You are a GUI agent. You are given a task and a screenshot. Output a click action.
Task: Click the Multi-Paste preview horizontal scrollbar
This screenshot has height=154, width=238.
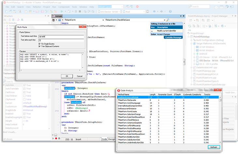(50, 70)
